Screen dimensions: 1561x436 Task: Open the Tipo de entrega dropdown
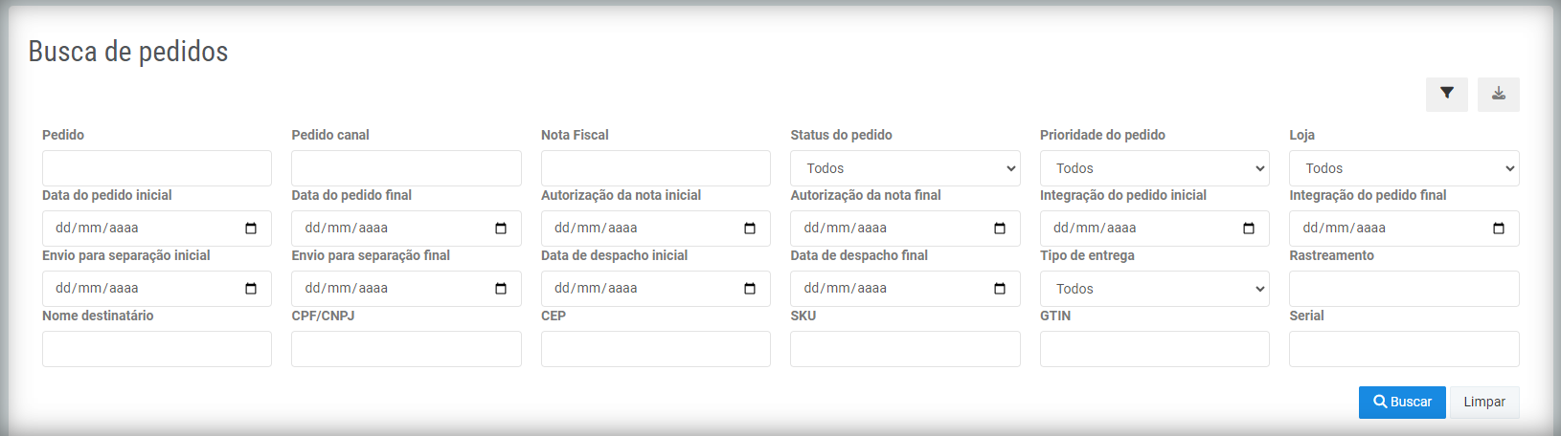click(1155, 289)
